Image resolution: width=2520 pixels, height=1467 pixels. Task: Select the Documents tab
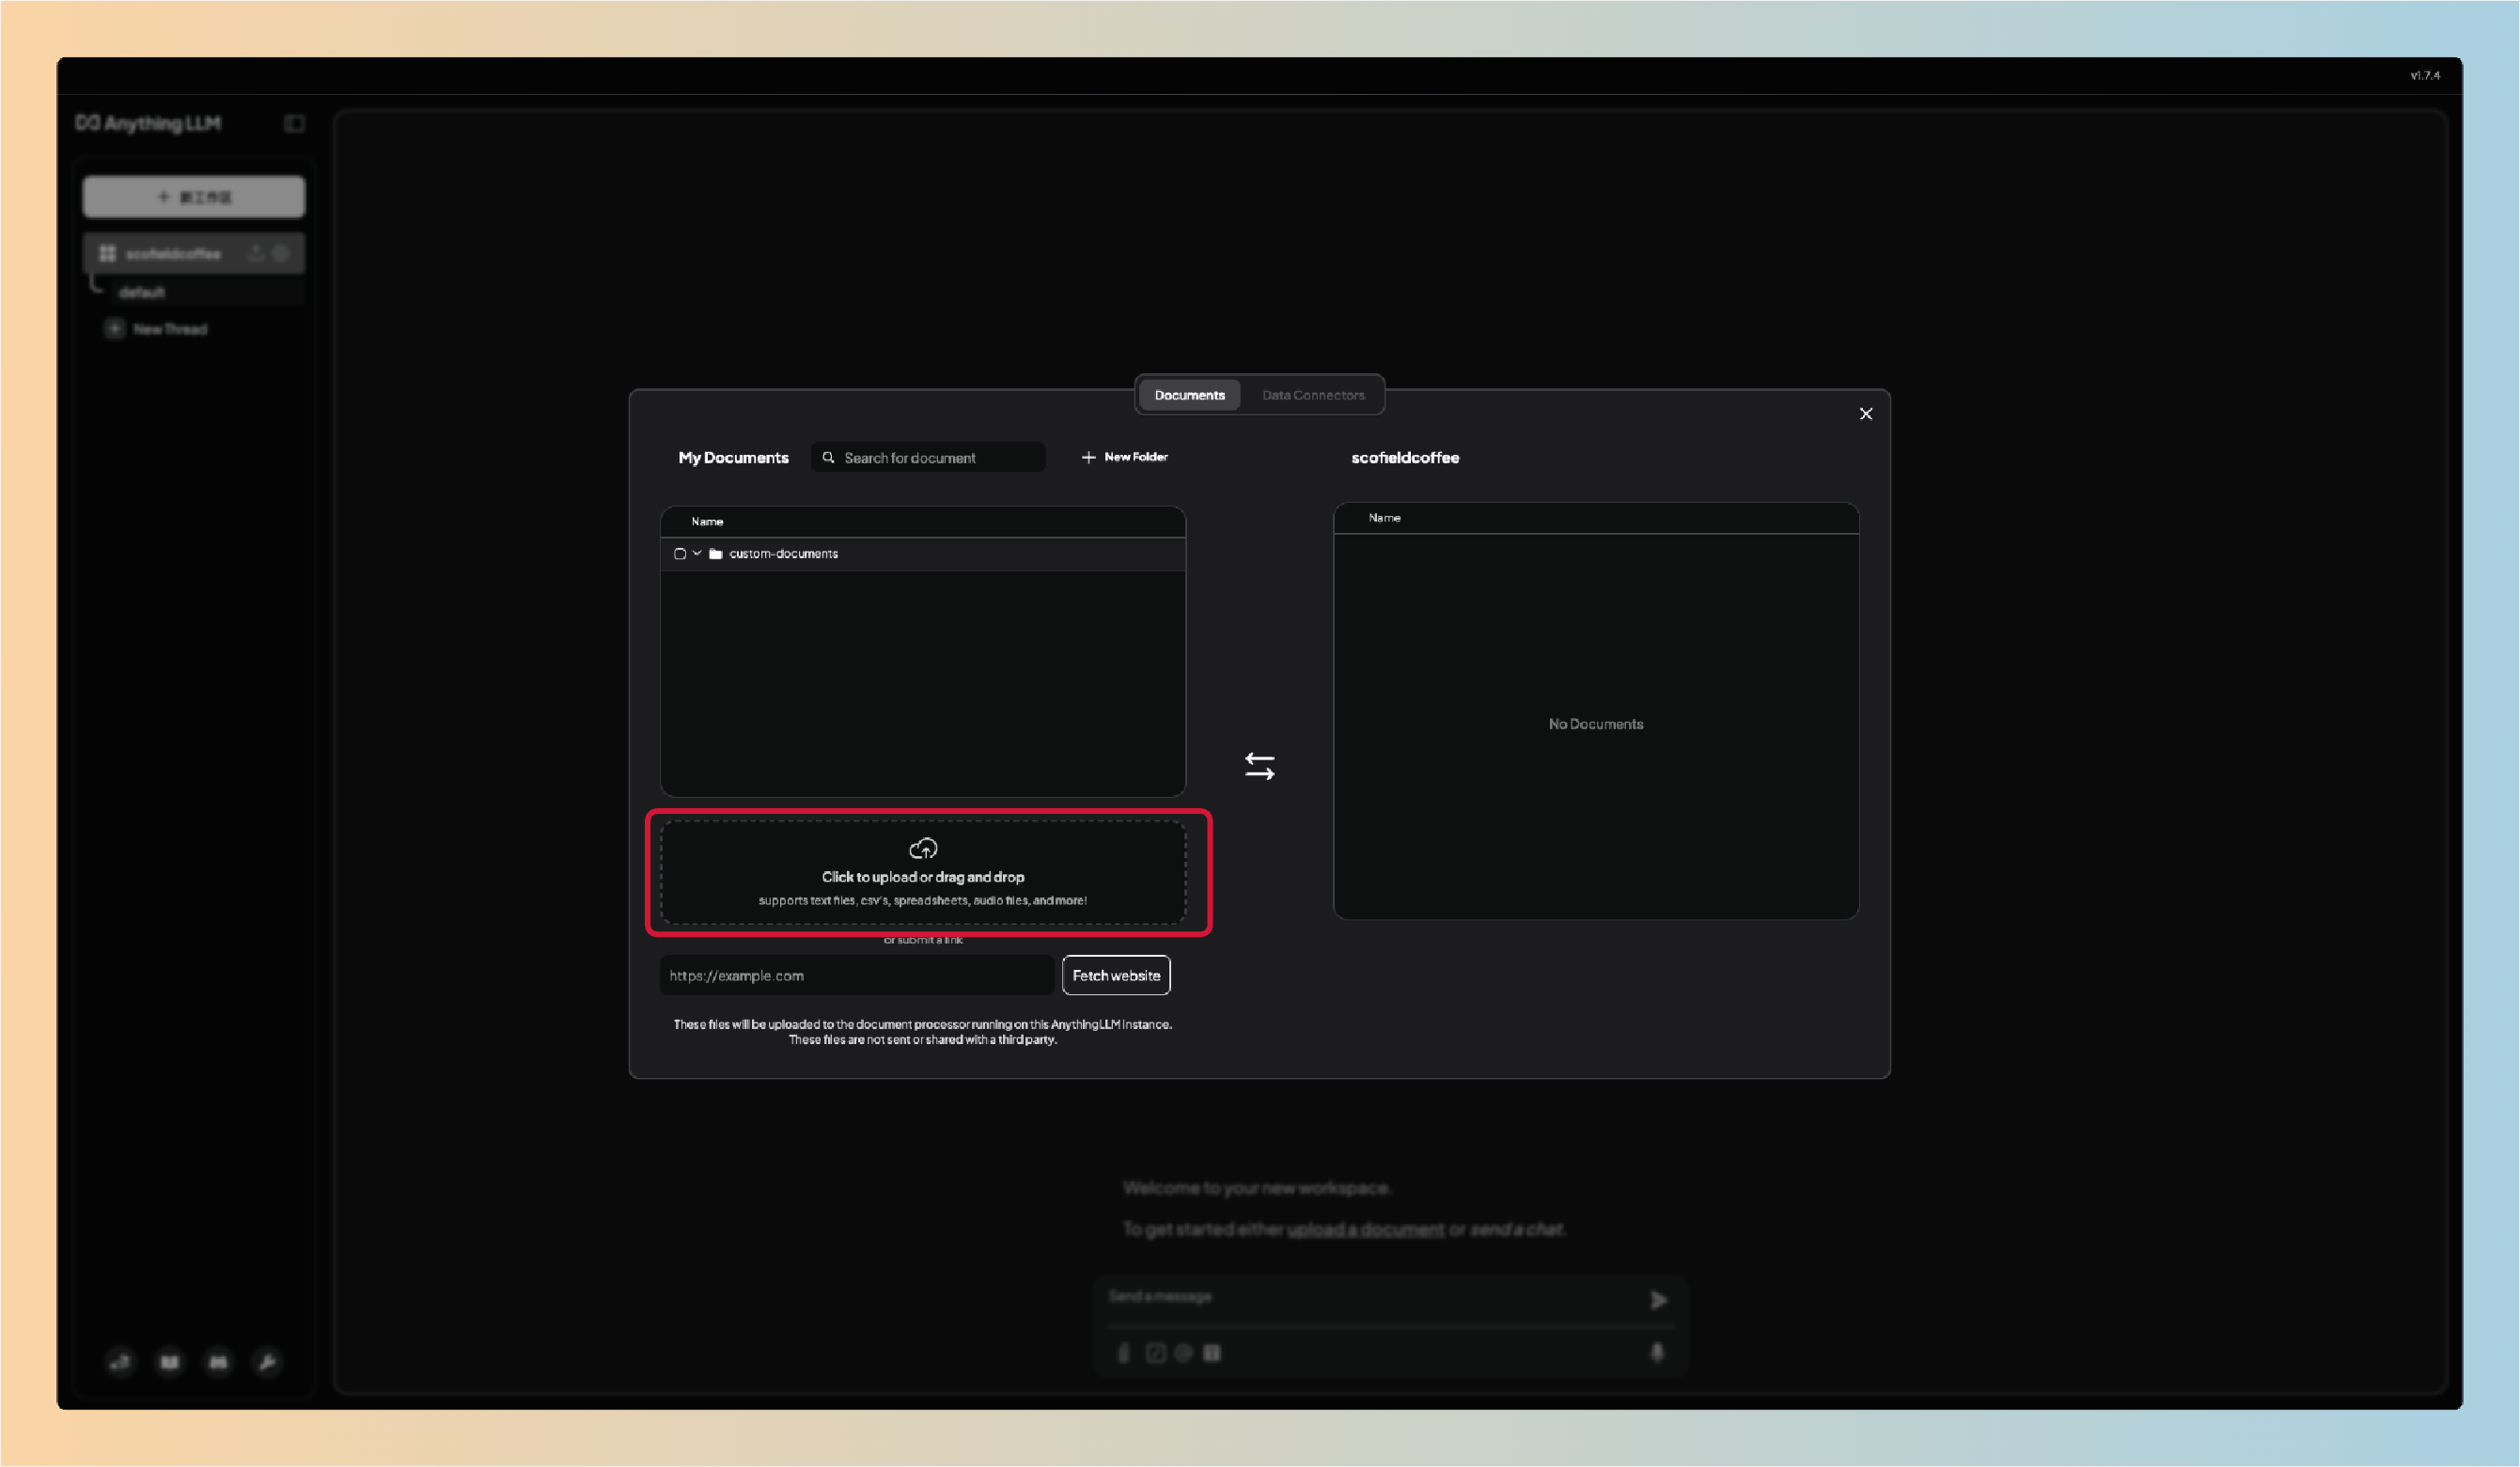point(1189,395)
